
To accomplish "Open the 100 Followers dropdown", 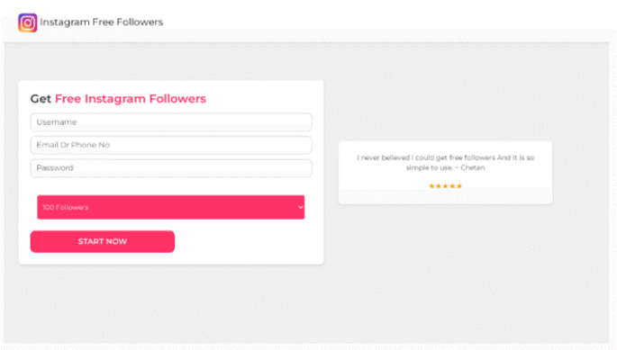I will pyautogui.click(x=171, y=207).
